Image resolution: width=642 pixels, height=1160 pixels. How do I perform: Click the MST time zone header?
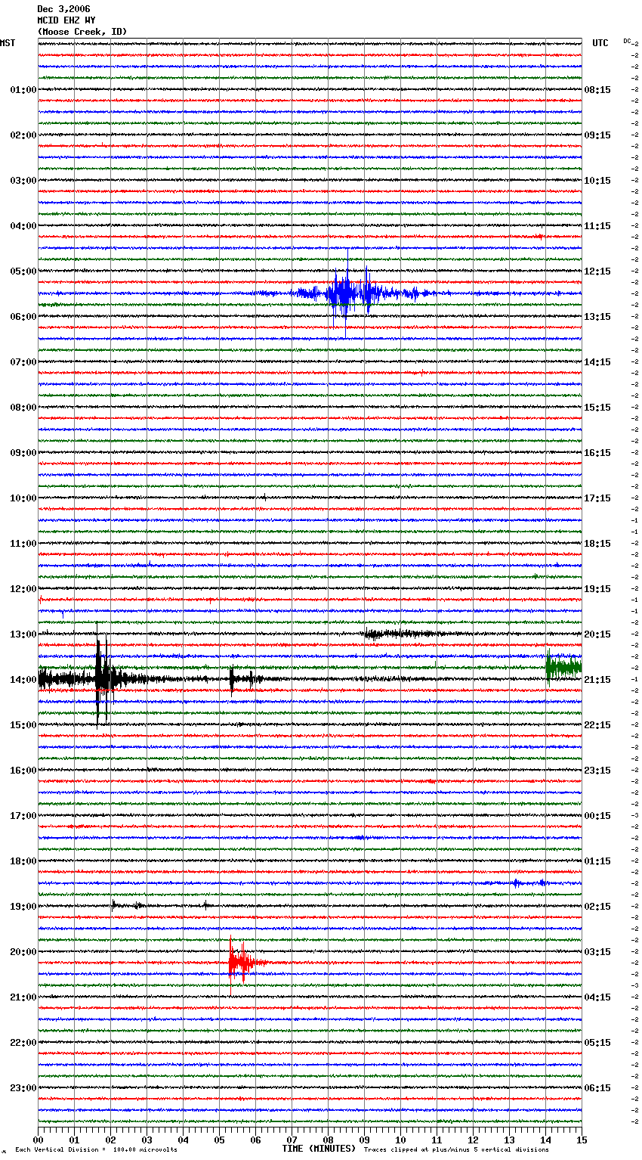coord(8,43)
